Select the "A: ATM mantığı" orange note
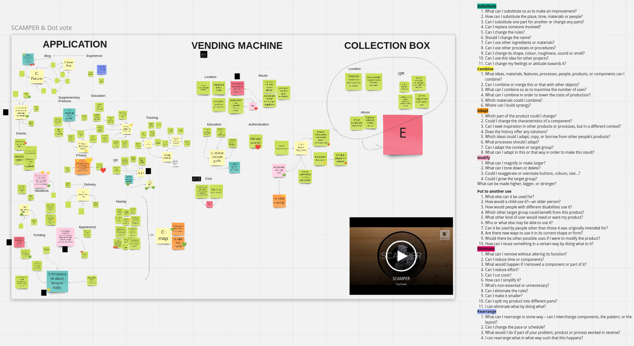 click(280, 200)
